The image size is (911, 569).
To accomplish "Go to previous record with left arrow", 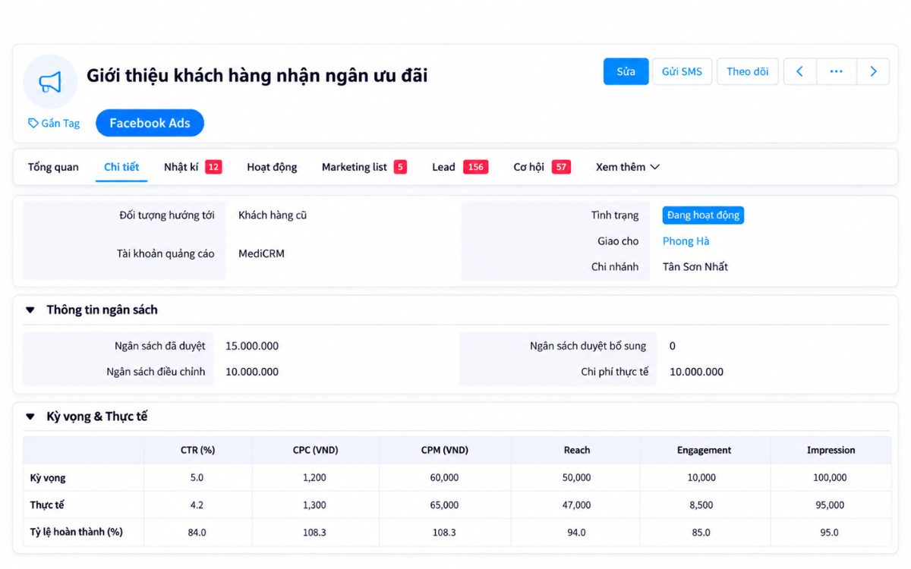I will click(799, 71).
